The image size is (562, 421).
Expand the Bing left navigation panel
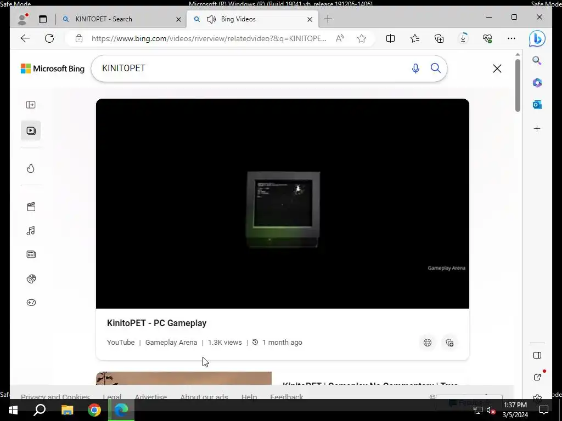31,105
